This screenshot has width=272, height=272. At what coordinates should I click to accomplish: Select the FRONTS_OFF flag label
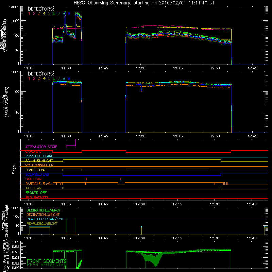pyautogui.click(x=36, y=192)
